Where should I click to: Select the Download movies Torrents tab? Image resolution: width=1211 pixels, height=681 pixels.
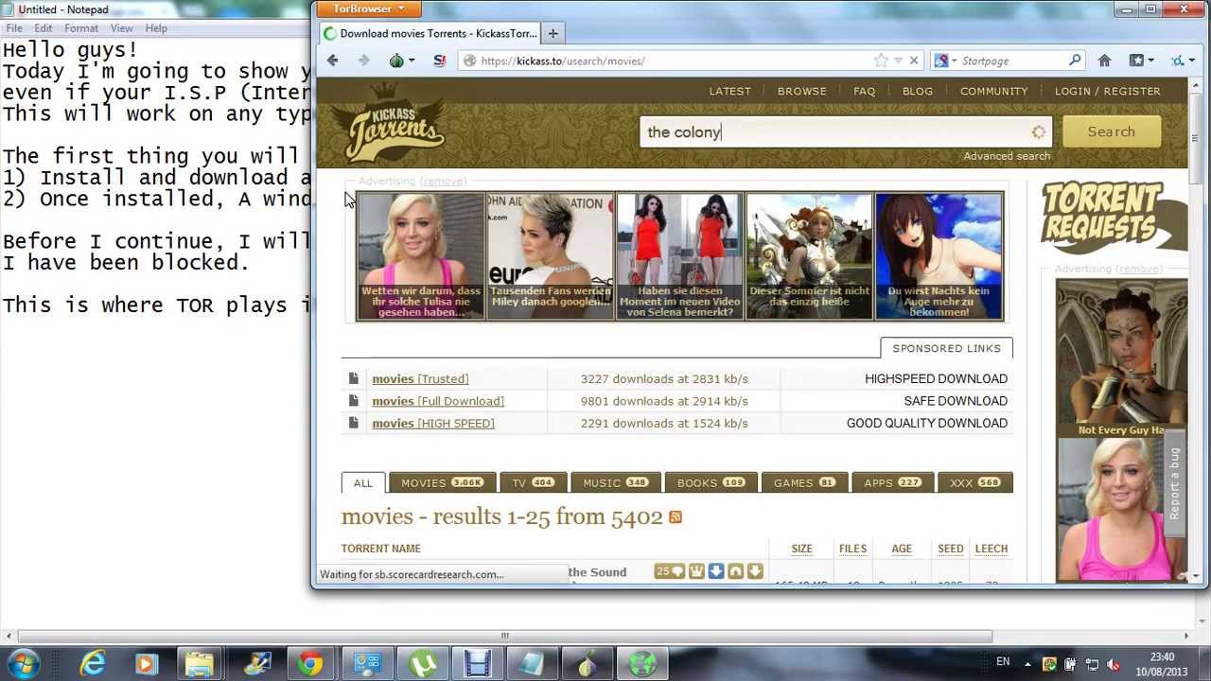(430, 33)
